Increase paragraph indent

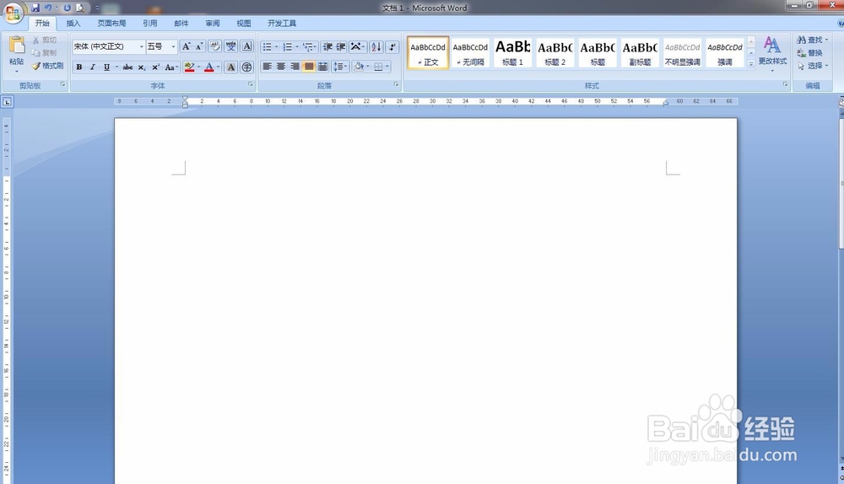(341, 46)
